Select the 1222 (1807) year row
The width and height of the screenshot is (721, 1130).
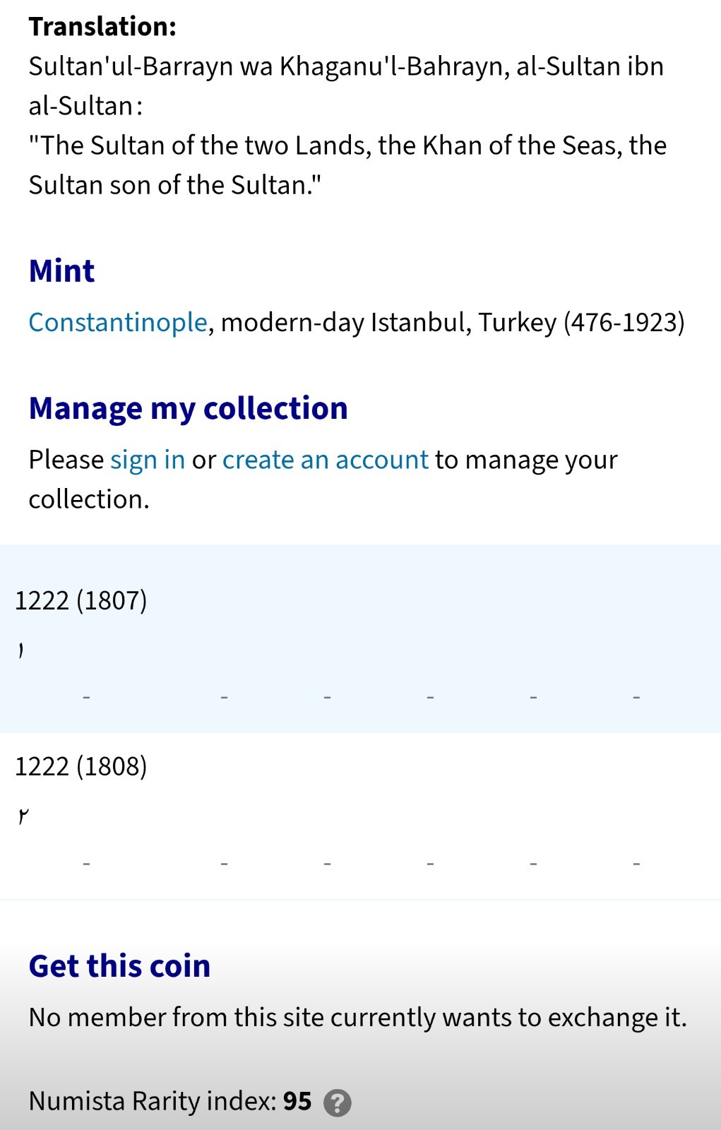pos(360,638)
